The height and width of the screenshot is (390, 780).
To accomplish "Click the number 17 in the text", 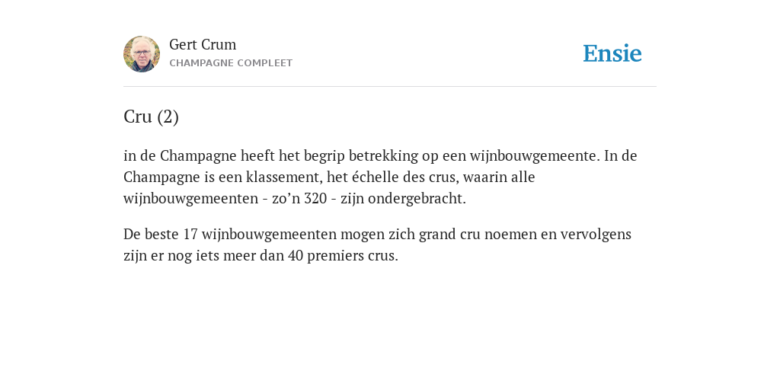I will 190,235.
